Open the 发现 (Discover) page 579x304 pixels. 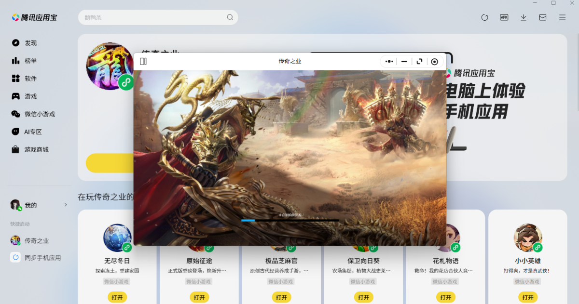point(30,43)
